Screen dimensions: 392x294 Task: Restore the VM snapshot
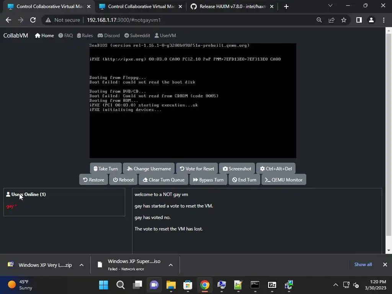click(93, 180)
